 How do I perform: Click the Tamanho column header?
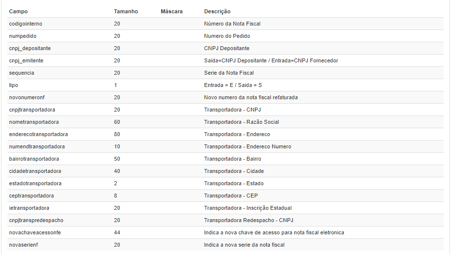click(126, 11)
